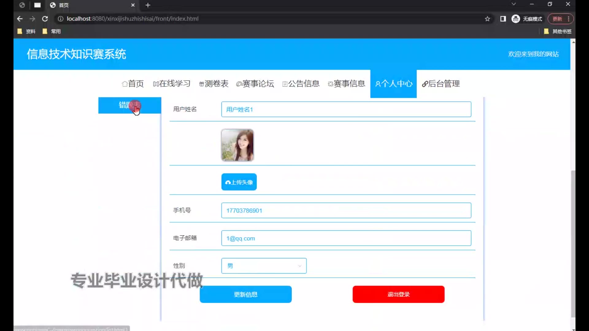Open 赛事论坛 navigation item
The width and height of the screenshot is (589, 331).
255,84
